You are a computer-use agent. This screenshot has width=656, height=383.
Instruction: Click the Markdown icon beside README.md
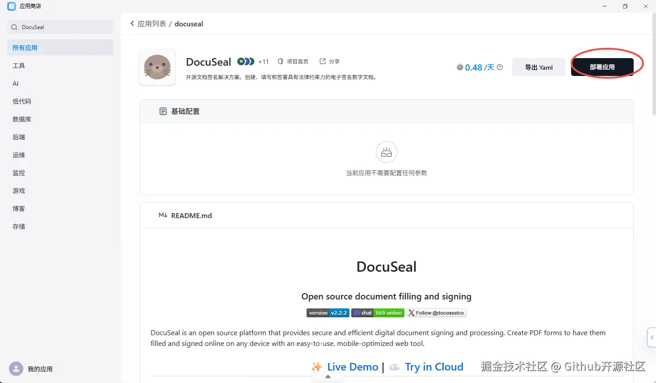point(163,215)
